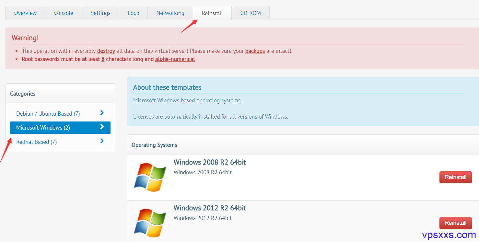Screen dimensions: 479x242
Task: Click the Windows 2012 R2 64bit description line
Action: coord(203,218)
